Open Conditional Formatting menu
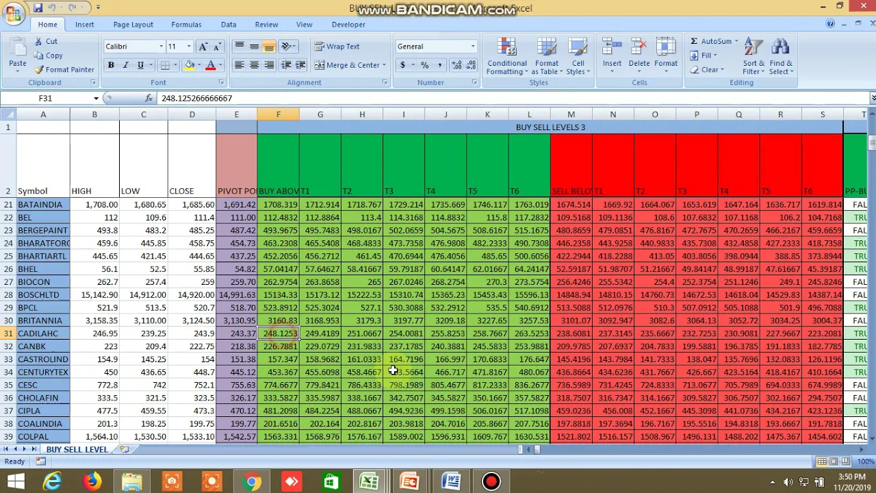The image size is (876, 493). (507, 56)
